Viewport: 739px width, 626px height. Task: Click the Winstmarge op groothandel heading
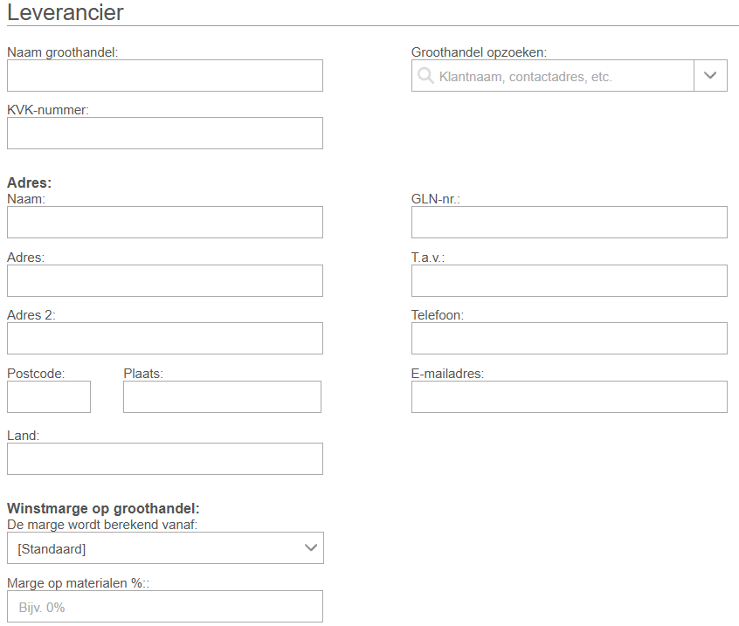(103, 508)
